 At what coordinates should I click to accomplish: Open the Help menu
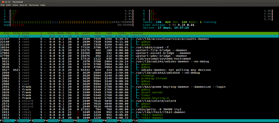[x=43, y=5]
